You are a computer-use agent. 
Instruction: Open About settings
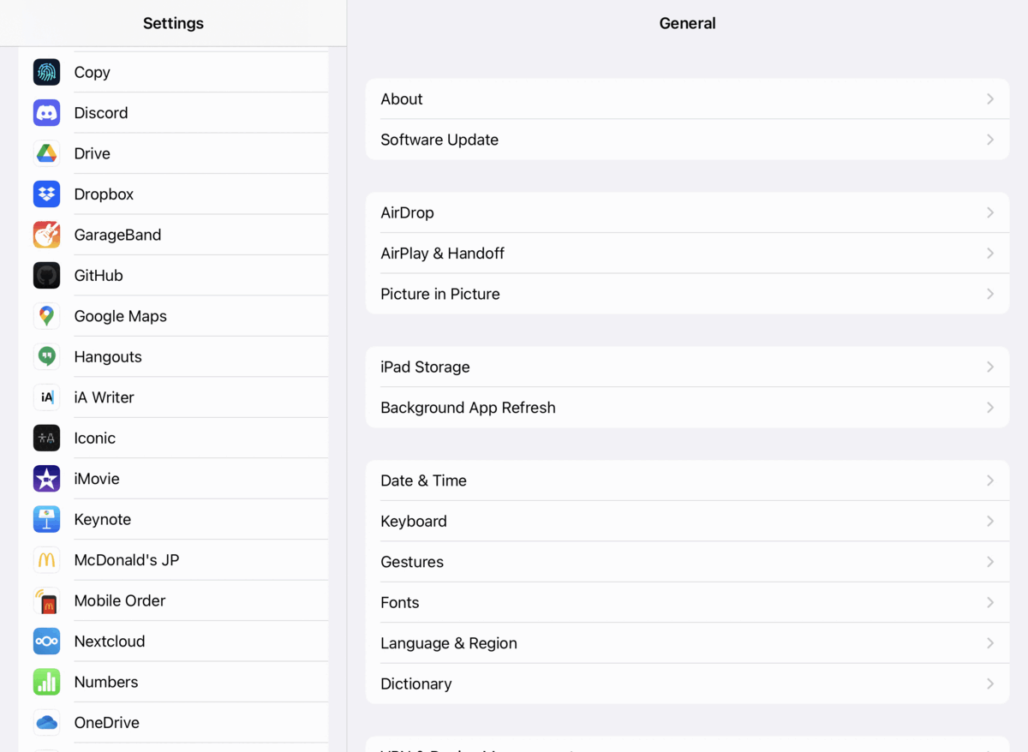[x=687, y=99]
